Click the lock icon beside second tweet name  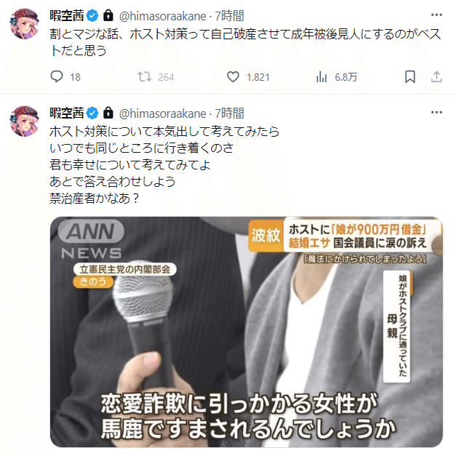108,113
